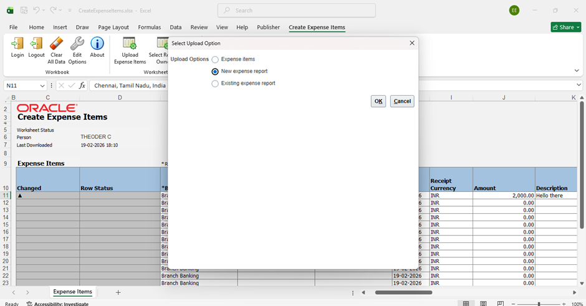
Task: Click the Insert Function fx icon
Action: [x=82, y=85]
